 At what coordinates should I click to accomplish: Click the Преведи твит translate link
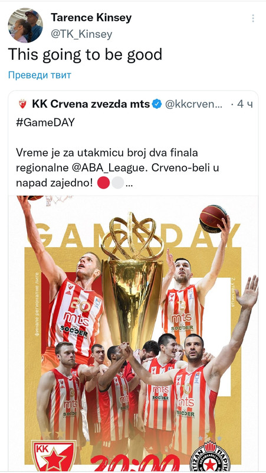pyautogui.click(x=40, y=75)
